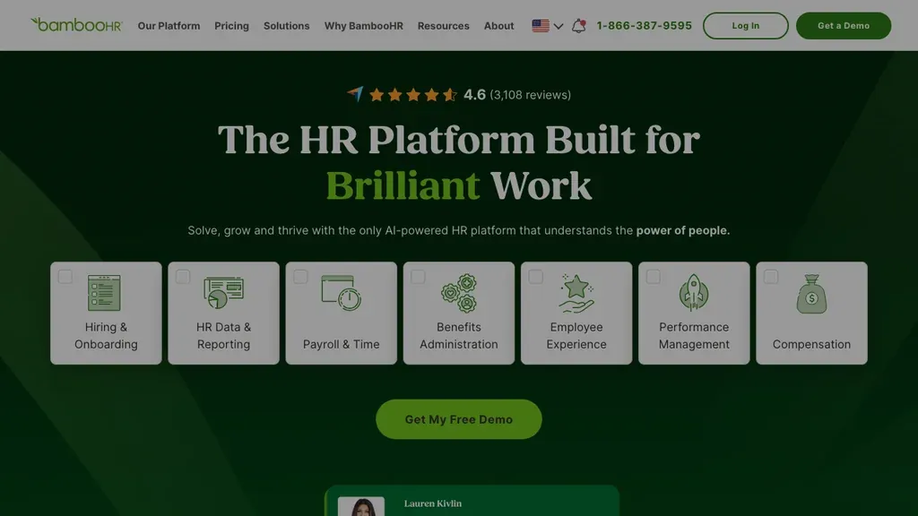Open the Why BambooHR menu
The width and height of the screenshot is (918, 516).
click(x=364, y=26)
